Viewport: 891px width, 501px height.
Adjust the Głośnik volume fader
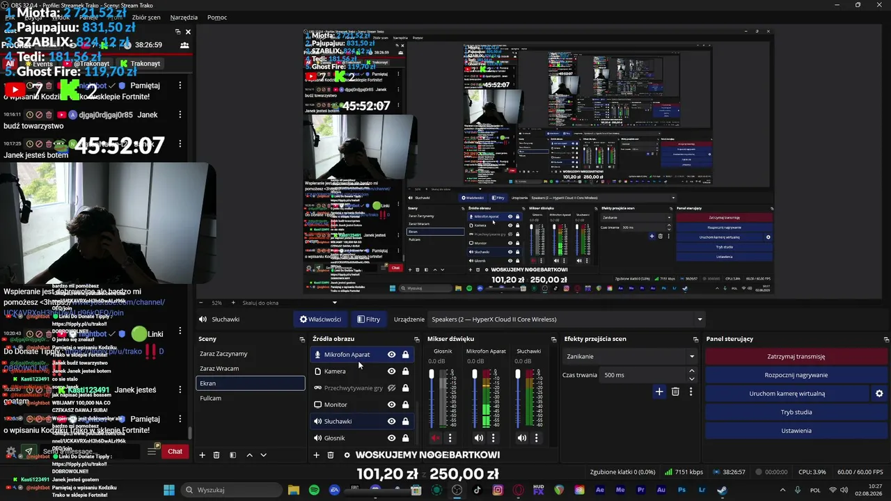point(432,375)
